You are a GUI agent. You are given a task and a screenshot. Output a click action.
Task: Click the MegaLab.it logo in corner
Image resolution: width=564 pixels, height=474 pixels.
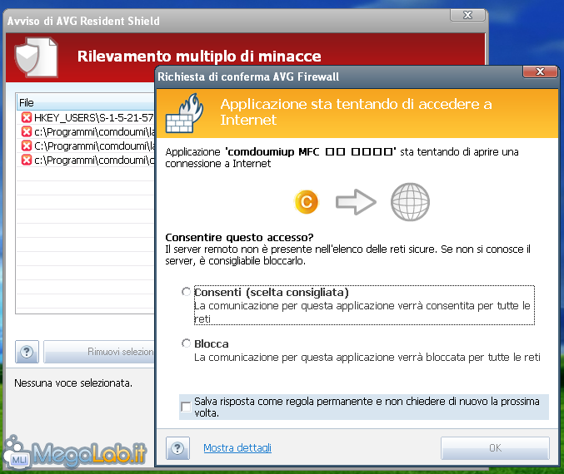pyautogui.click(x=77, y=454)
